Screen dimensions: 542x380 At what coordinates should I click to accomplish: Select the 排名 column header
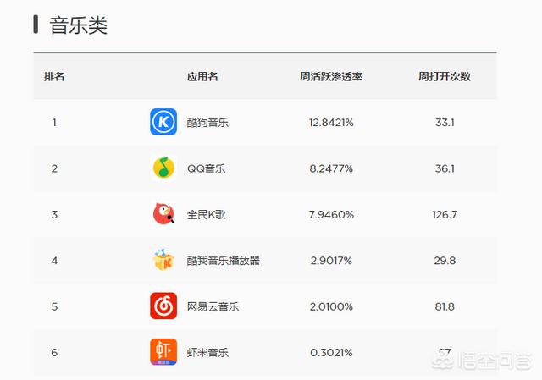click(54, 76)
